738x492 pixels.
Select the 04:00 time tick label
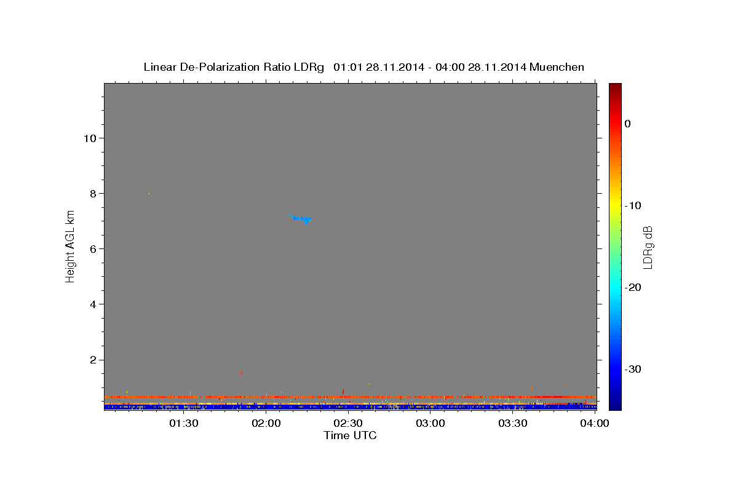[595, 423]
